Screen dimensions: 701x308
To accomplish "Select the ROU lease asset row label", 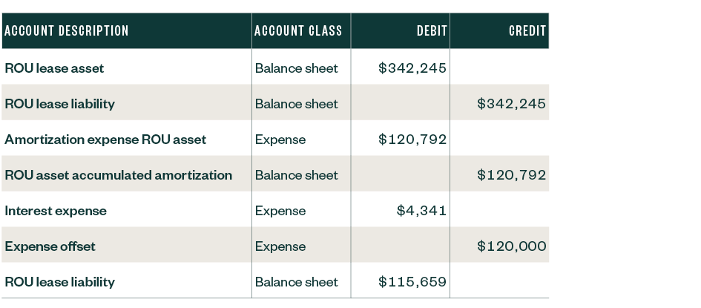I will tap(54, 68).
